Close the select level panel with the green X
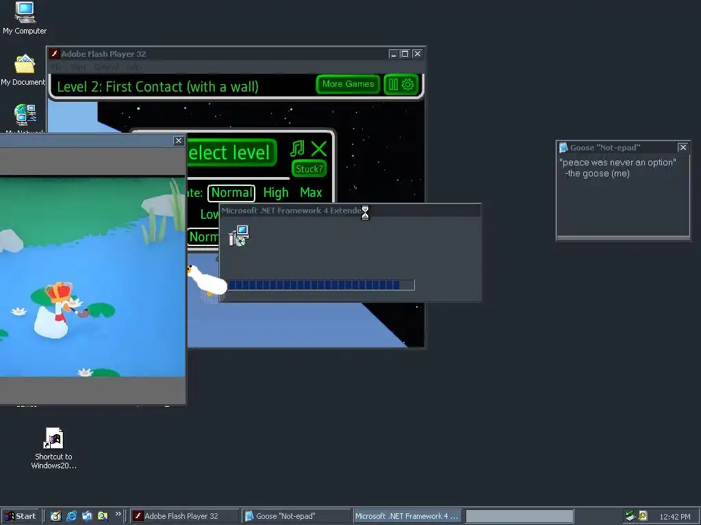This screenshot has width=701, height=525. [x=319, y=148]
